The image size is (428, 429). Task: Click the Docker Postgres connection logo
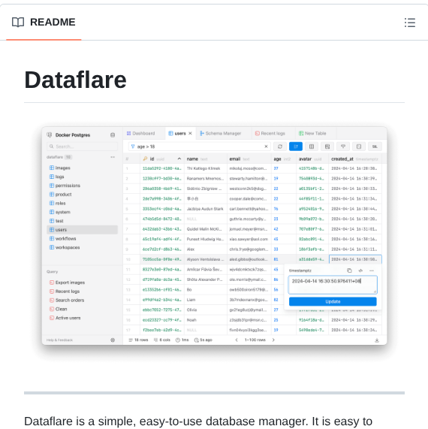pyautogui.click(x=50, y=135)
